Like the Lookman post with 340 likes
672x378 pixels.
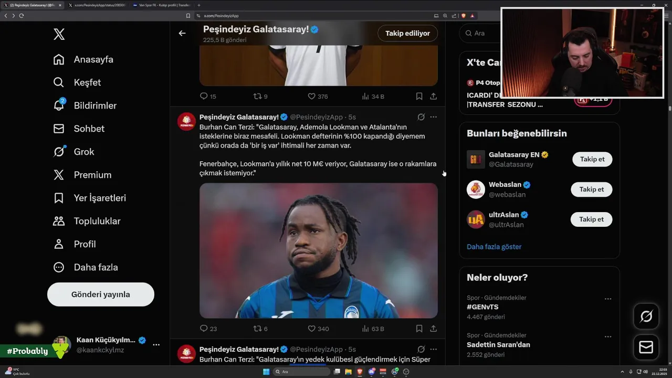[318, 329]
